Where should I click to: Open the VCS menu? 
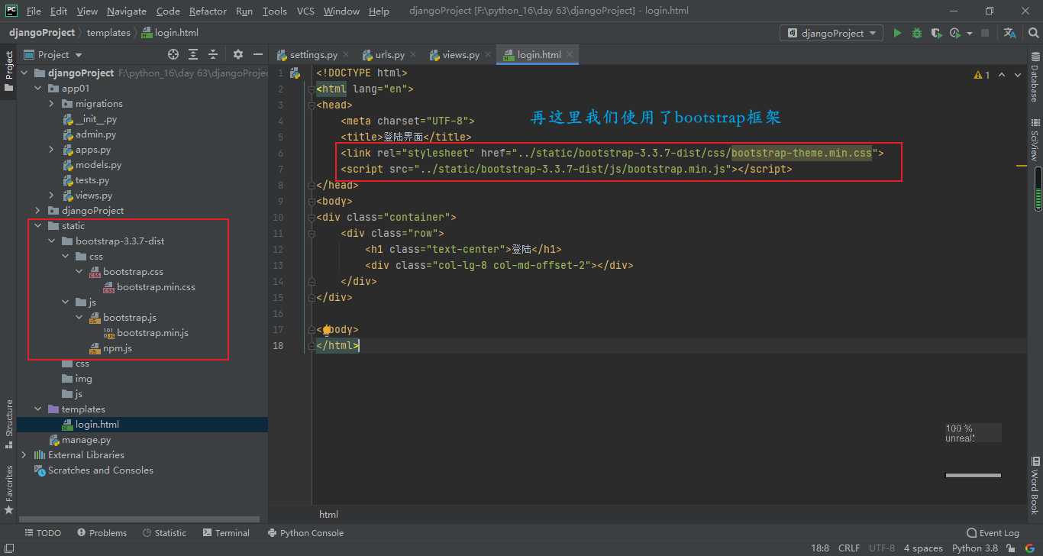[x=305, y=11]
